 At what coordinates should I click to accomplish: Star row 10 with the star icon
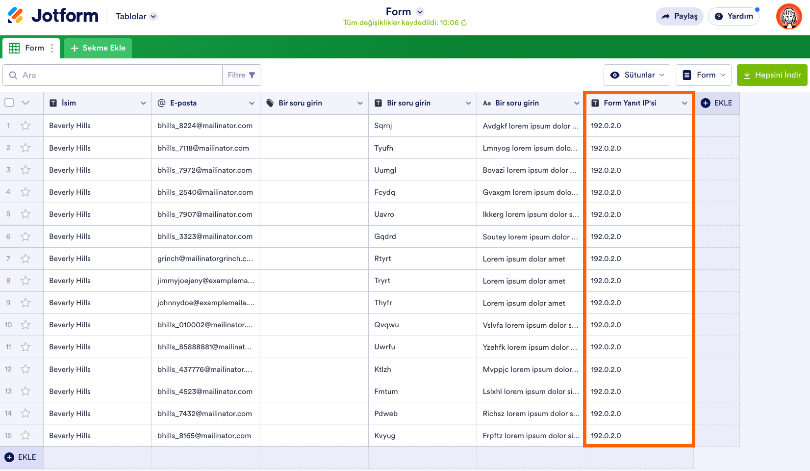click(x=25, y=325)
